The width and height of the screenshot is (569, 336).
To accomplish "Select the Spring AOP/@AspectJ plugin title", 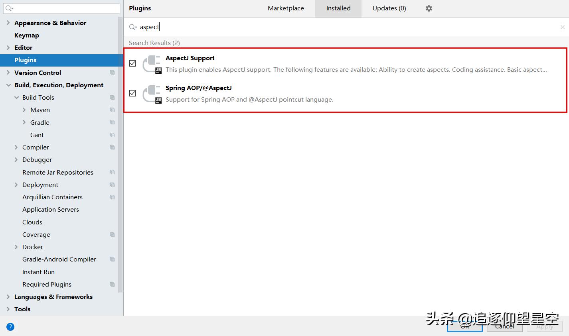I will (x=199, y=88).
